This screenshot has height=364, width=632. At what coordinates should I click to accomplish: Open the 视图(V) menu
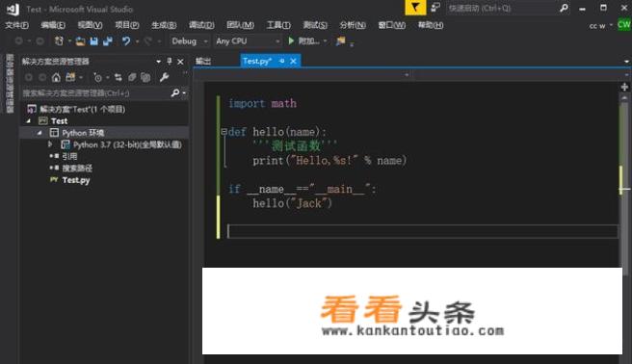click(x=90, y=25)
